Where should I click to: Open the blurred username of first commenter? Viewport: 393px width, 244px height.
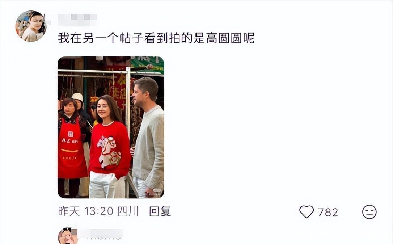(x=77, y=20)
